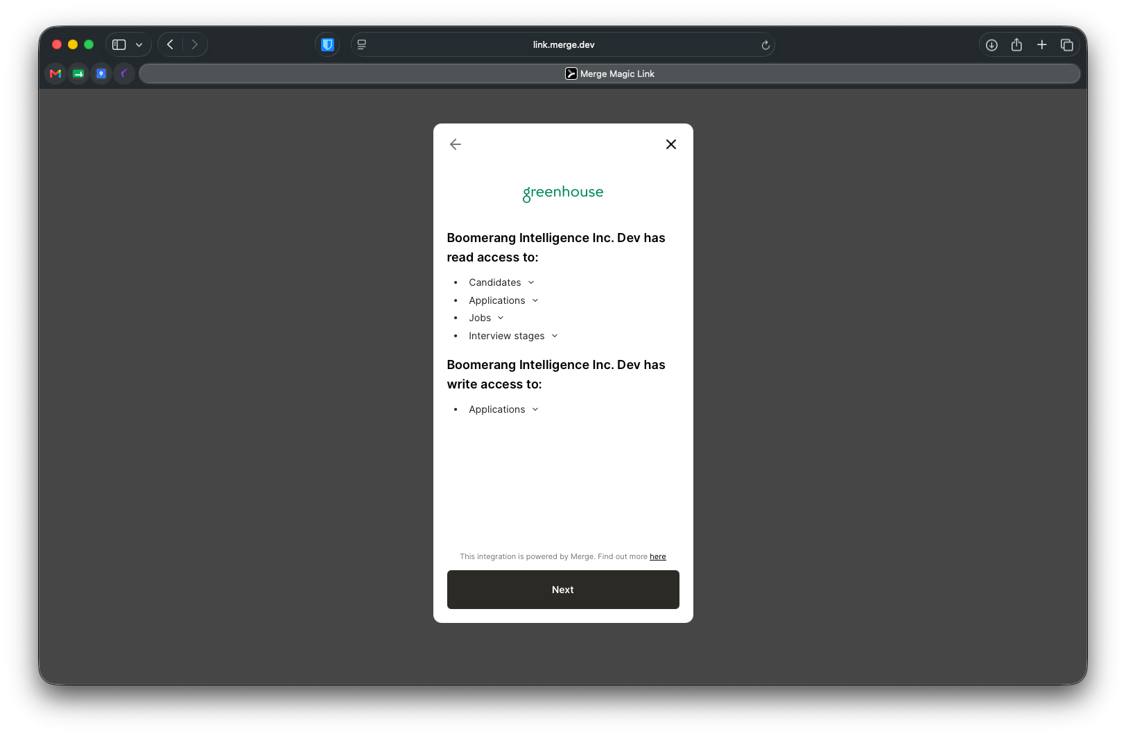
Task: Open the sidebar tab group dropdown arrow
Action: tap(139, 44)
